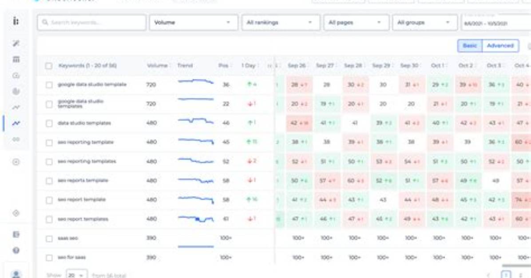Click the app logo at sidebar top
Viewport: 531px width, 278px height.
[16, 21]
